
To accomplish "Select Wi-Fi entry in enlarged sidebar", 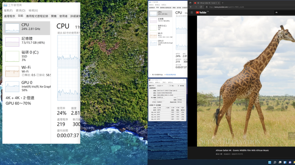I will coord(26,71).
